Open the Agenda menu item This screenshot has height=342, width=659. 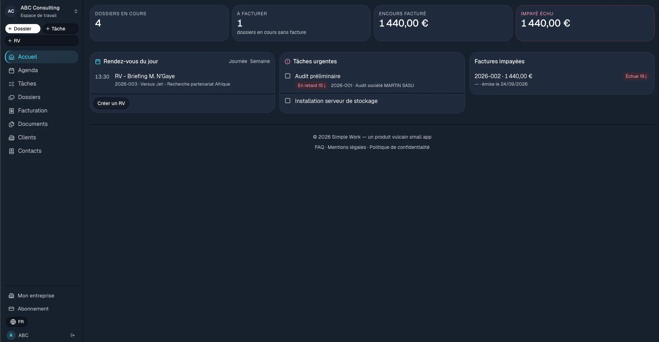42,70
